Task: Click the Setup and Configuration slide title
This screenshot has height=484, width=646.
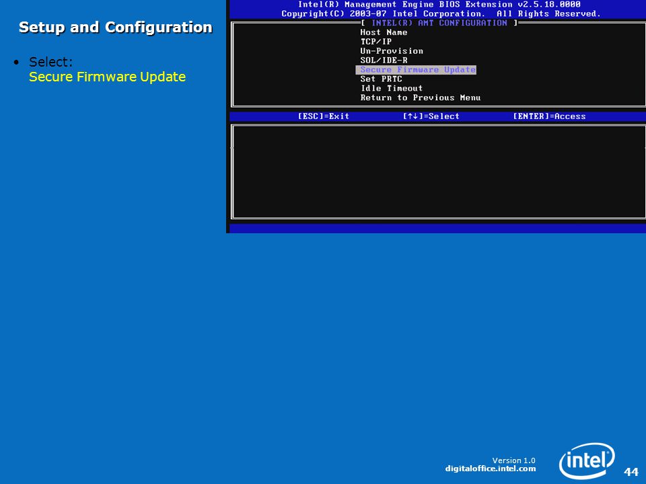Action: [x=116, y=27]
